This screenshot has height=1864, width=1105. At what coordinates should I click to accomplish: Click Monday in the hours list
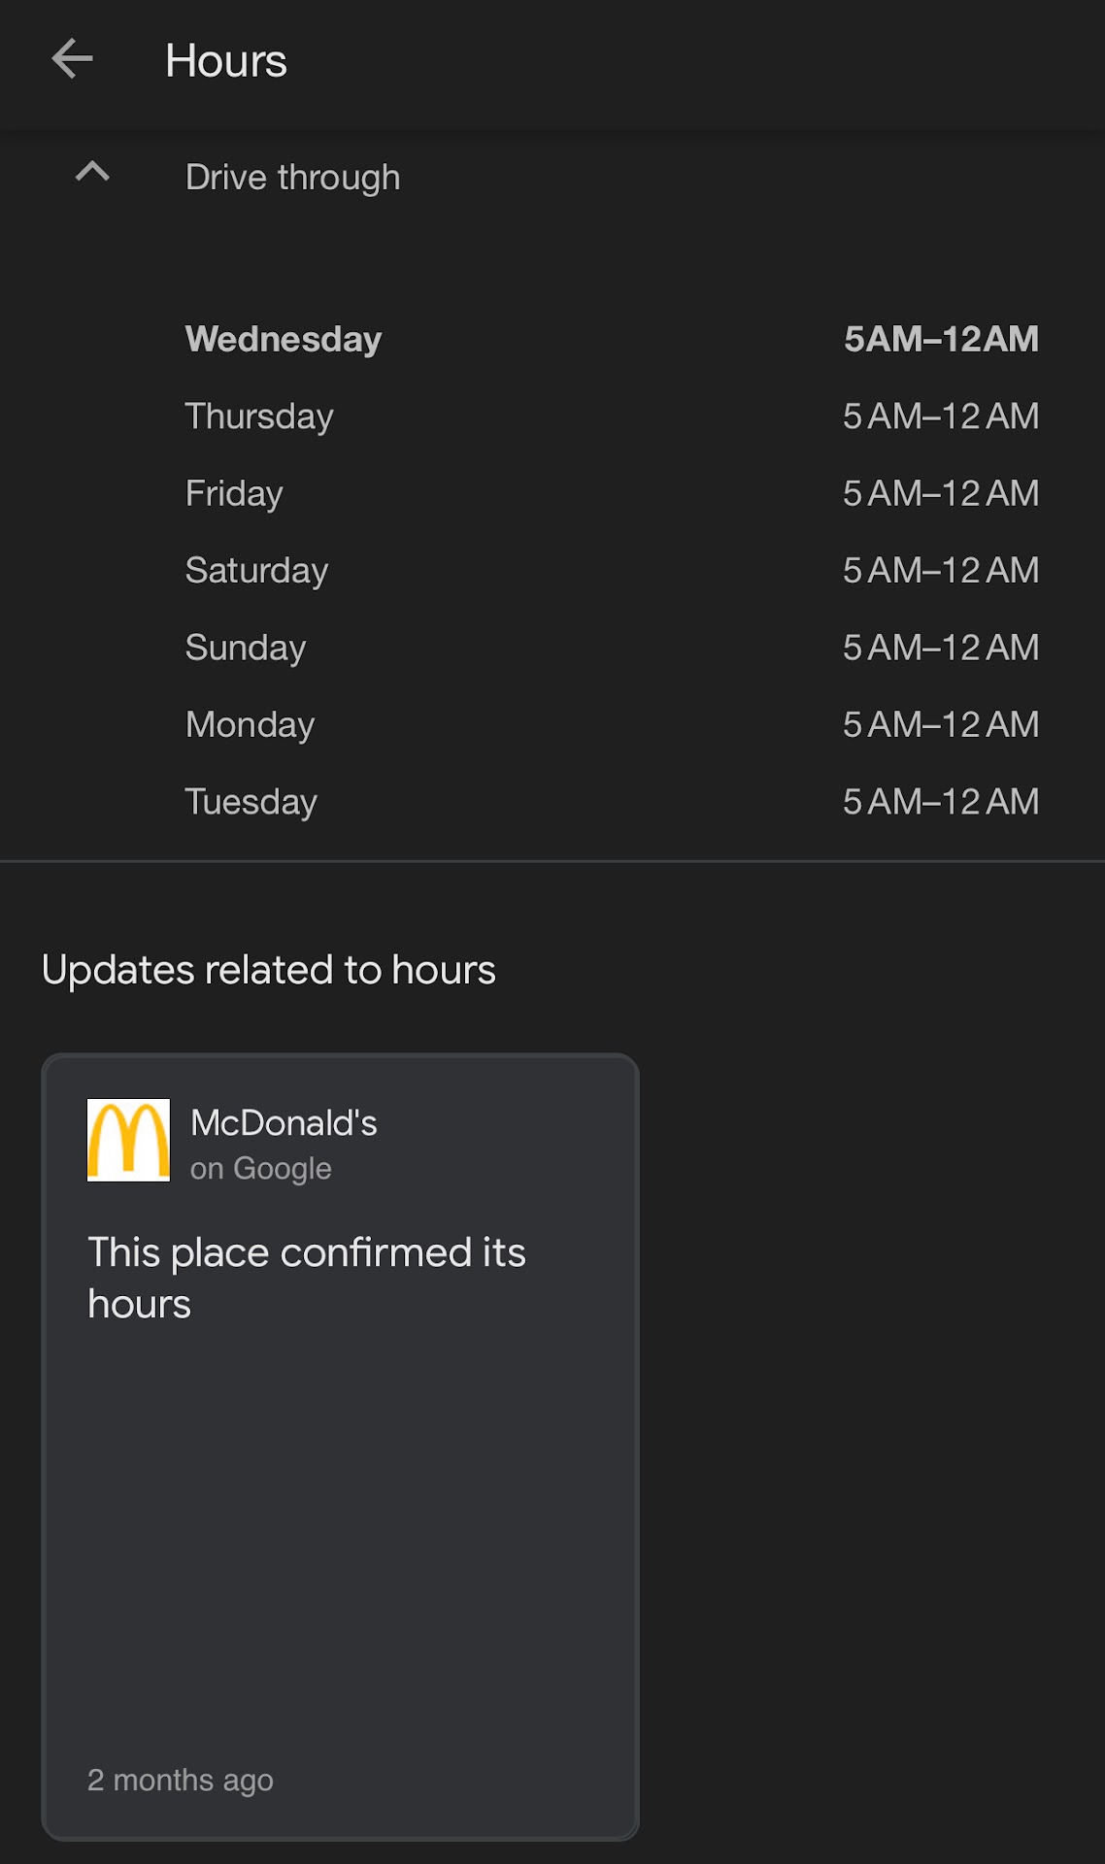pyautogui.click(x=250, y=724)
